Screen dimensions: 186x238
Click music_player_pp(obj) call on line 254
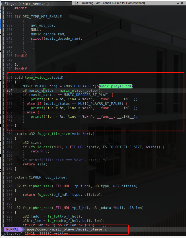pos(80,90)
